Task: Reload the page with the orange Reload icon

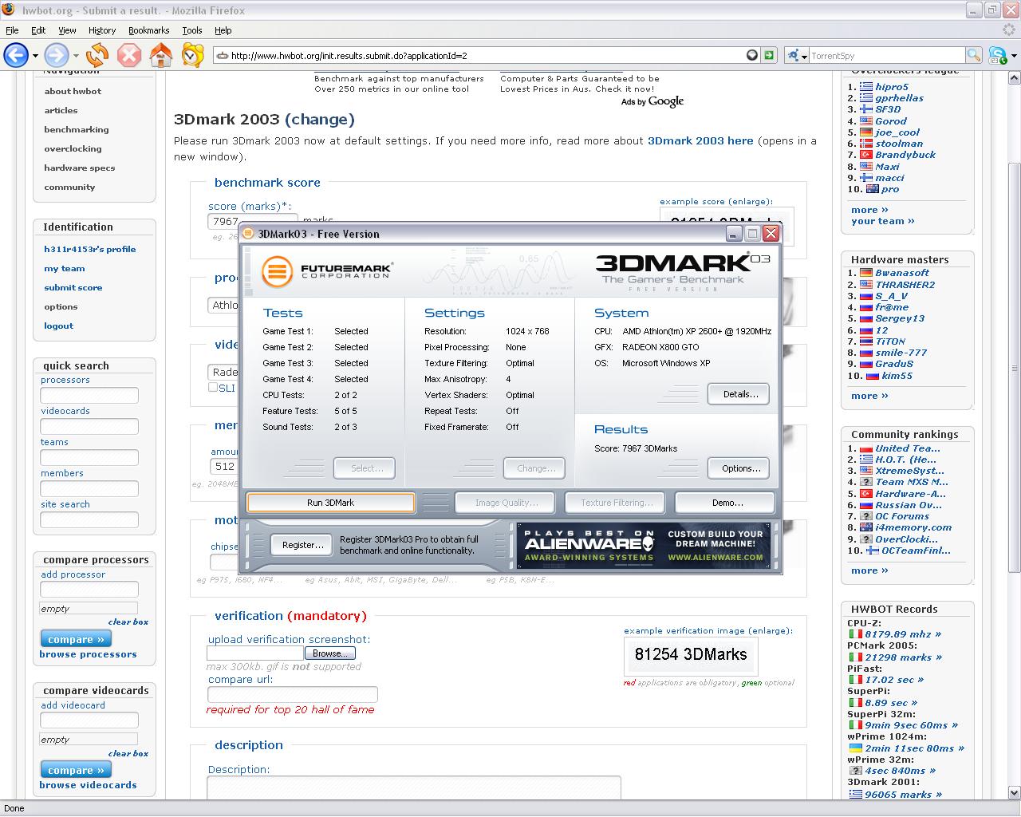Action: pyautogui.click(x=97, y=55)
